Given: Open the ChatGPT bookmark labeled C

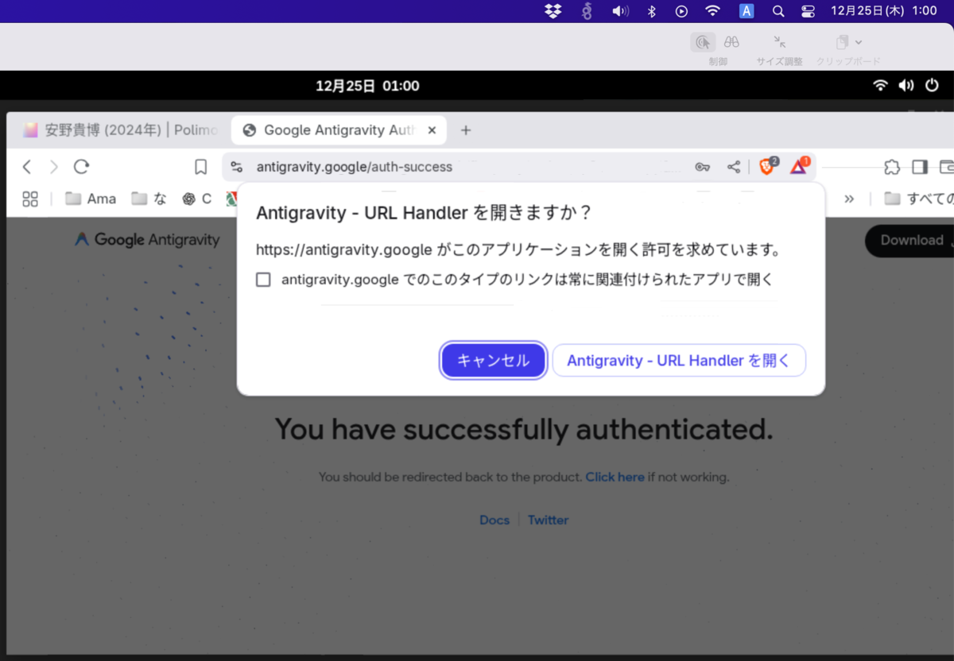Looking at the screenshot, I should pyautogui.click(x=196, y=199).
